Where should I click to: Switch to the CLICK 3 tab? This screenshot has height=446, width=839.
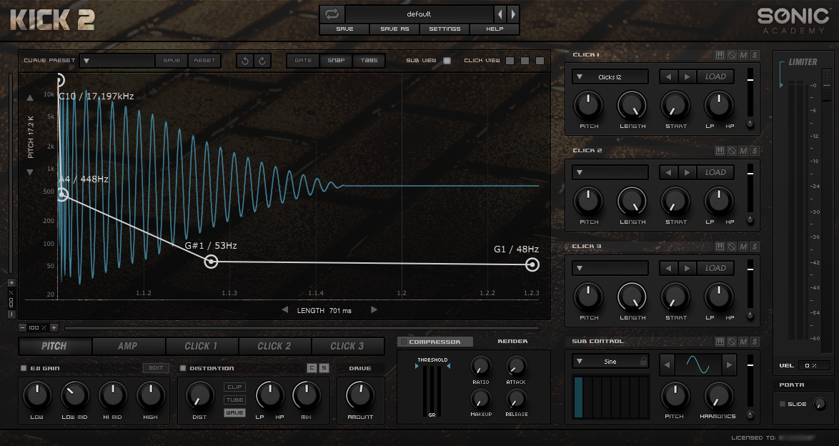point(347,346)
